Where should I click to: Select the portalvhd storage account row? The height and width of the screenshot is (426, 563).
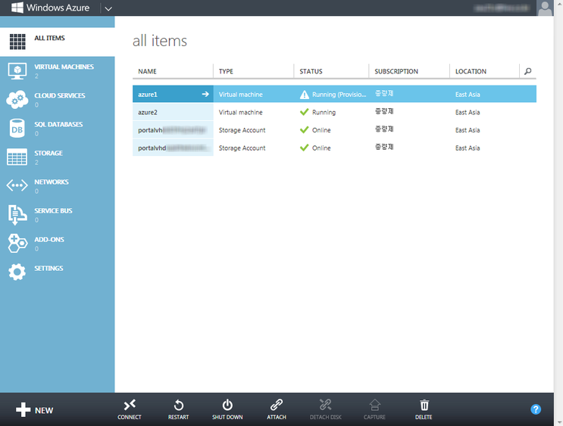tap(334, 148)
